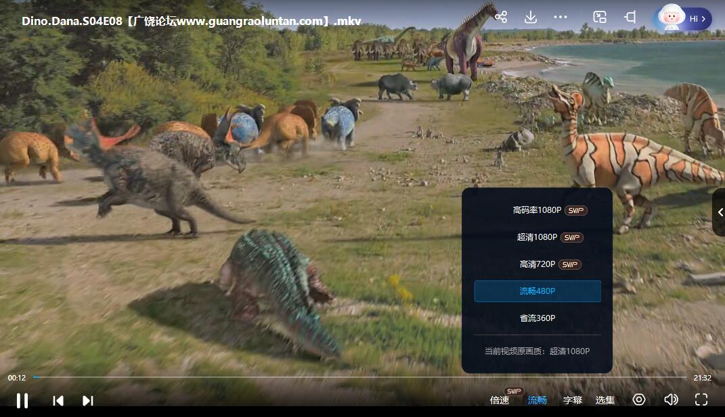
Task: Pause the video playback
Action: pos(22,400)
